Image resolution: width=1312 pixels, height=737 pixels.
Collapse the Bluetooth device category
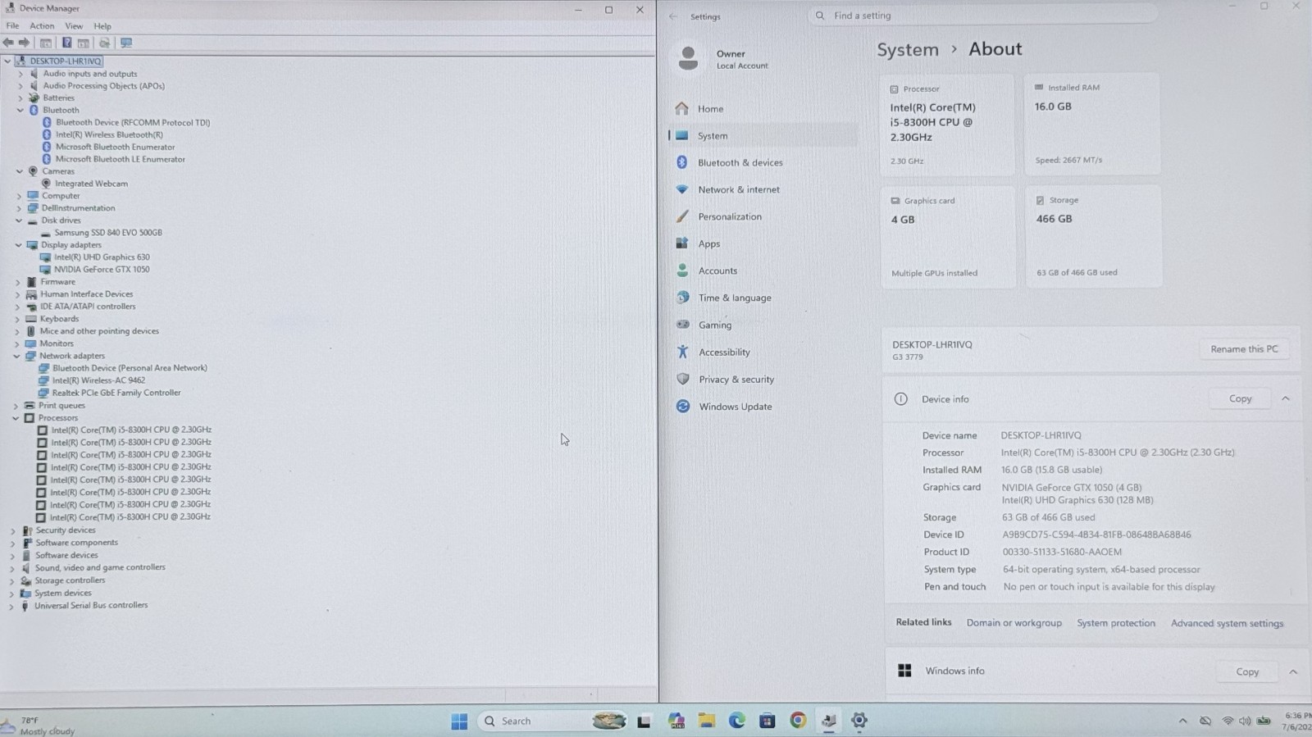[20, 110]
